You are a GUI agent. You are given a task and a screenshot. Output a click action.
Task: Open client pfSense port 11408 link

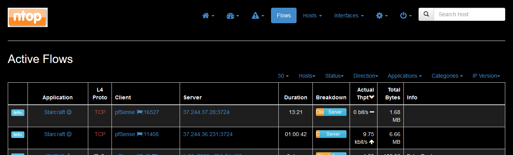coord(137,134)
